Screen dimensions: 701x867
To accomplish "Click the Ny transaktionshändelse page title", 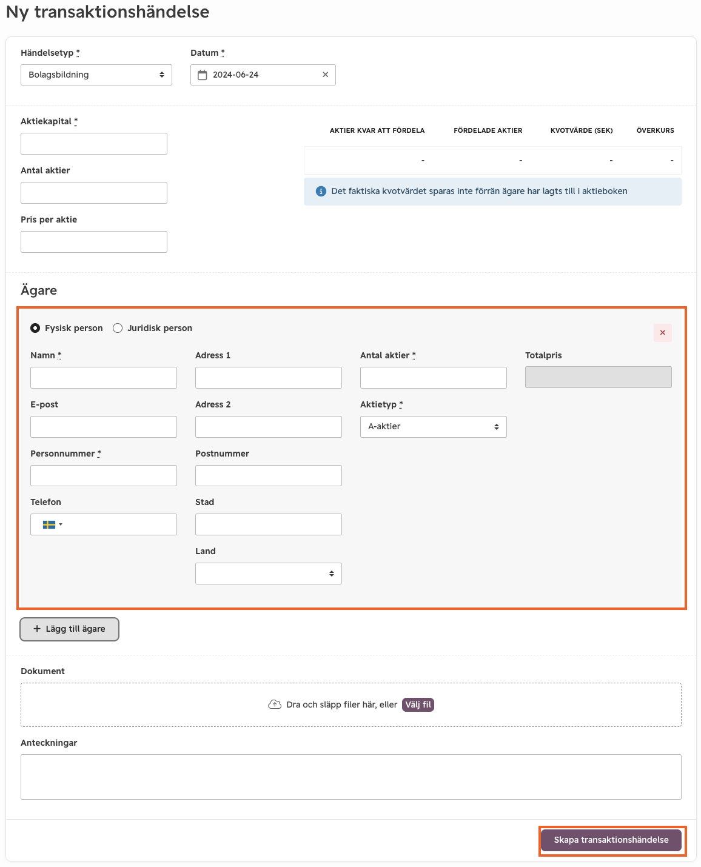I will pyautogui.click(x=108, y=12).
